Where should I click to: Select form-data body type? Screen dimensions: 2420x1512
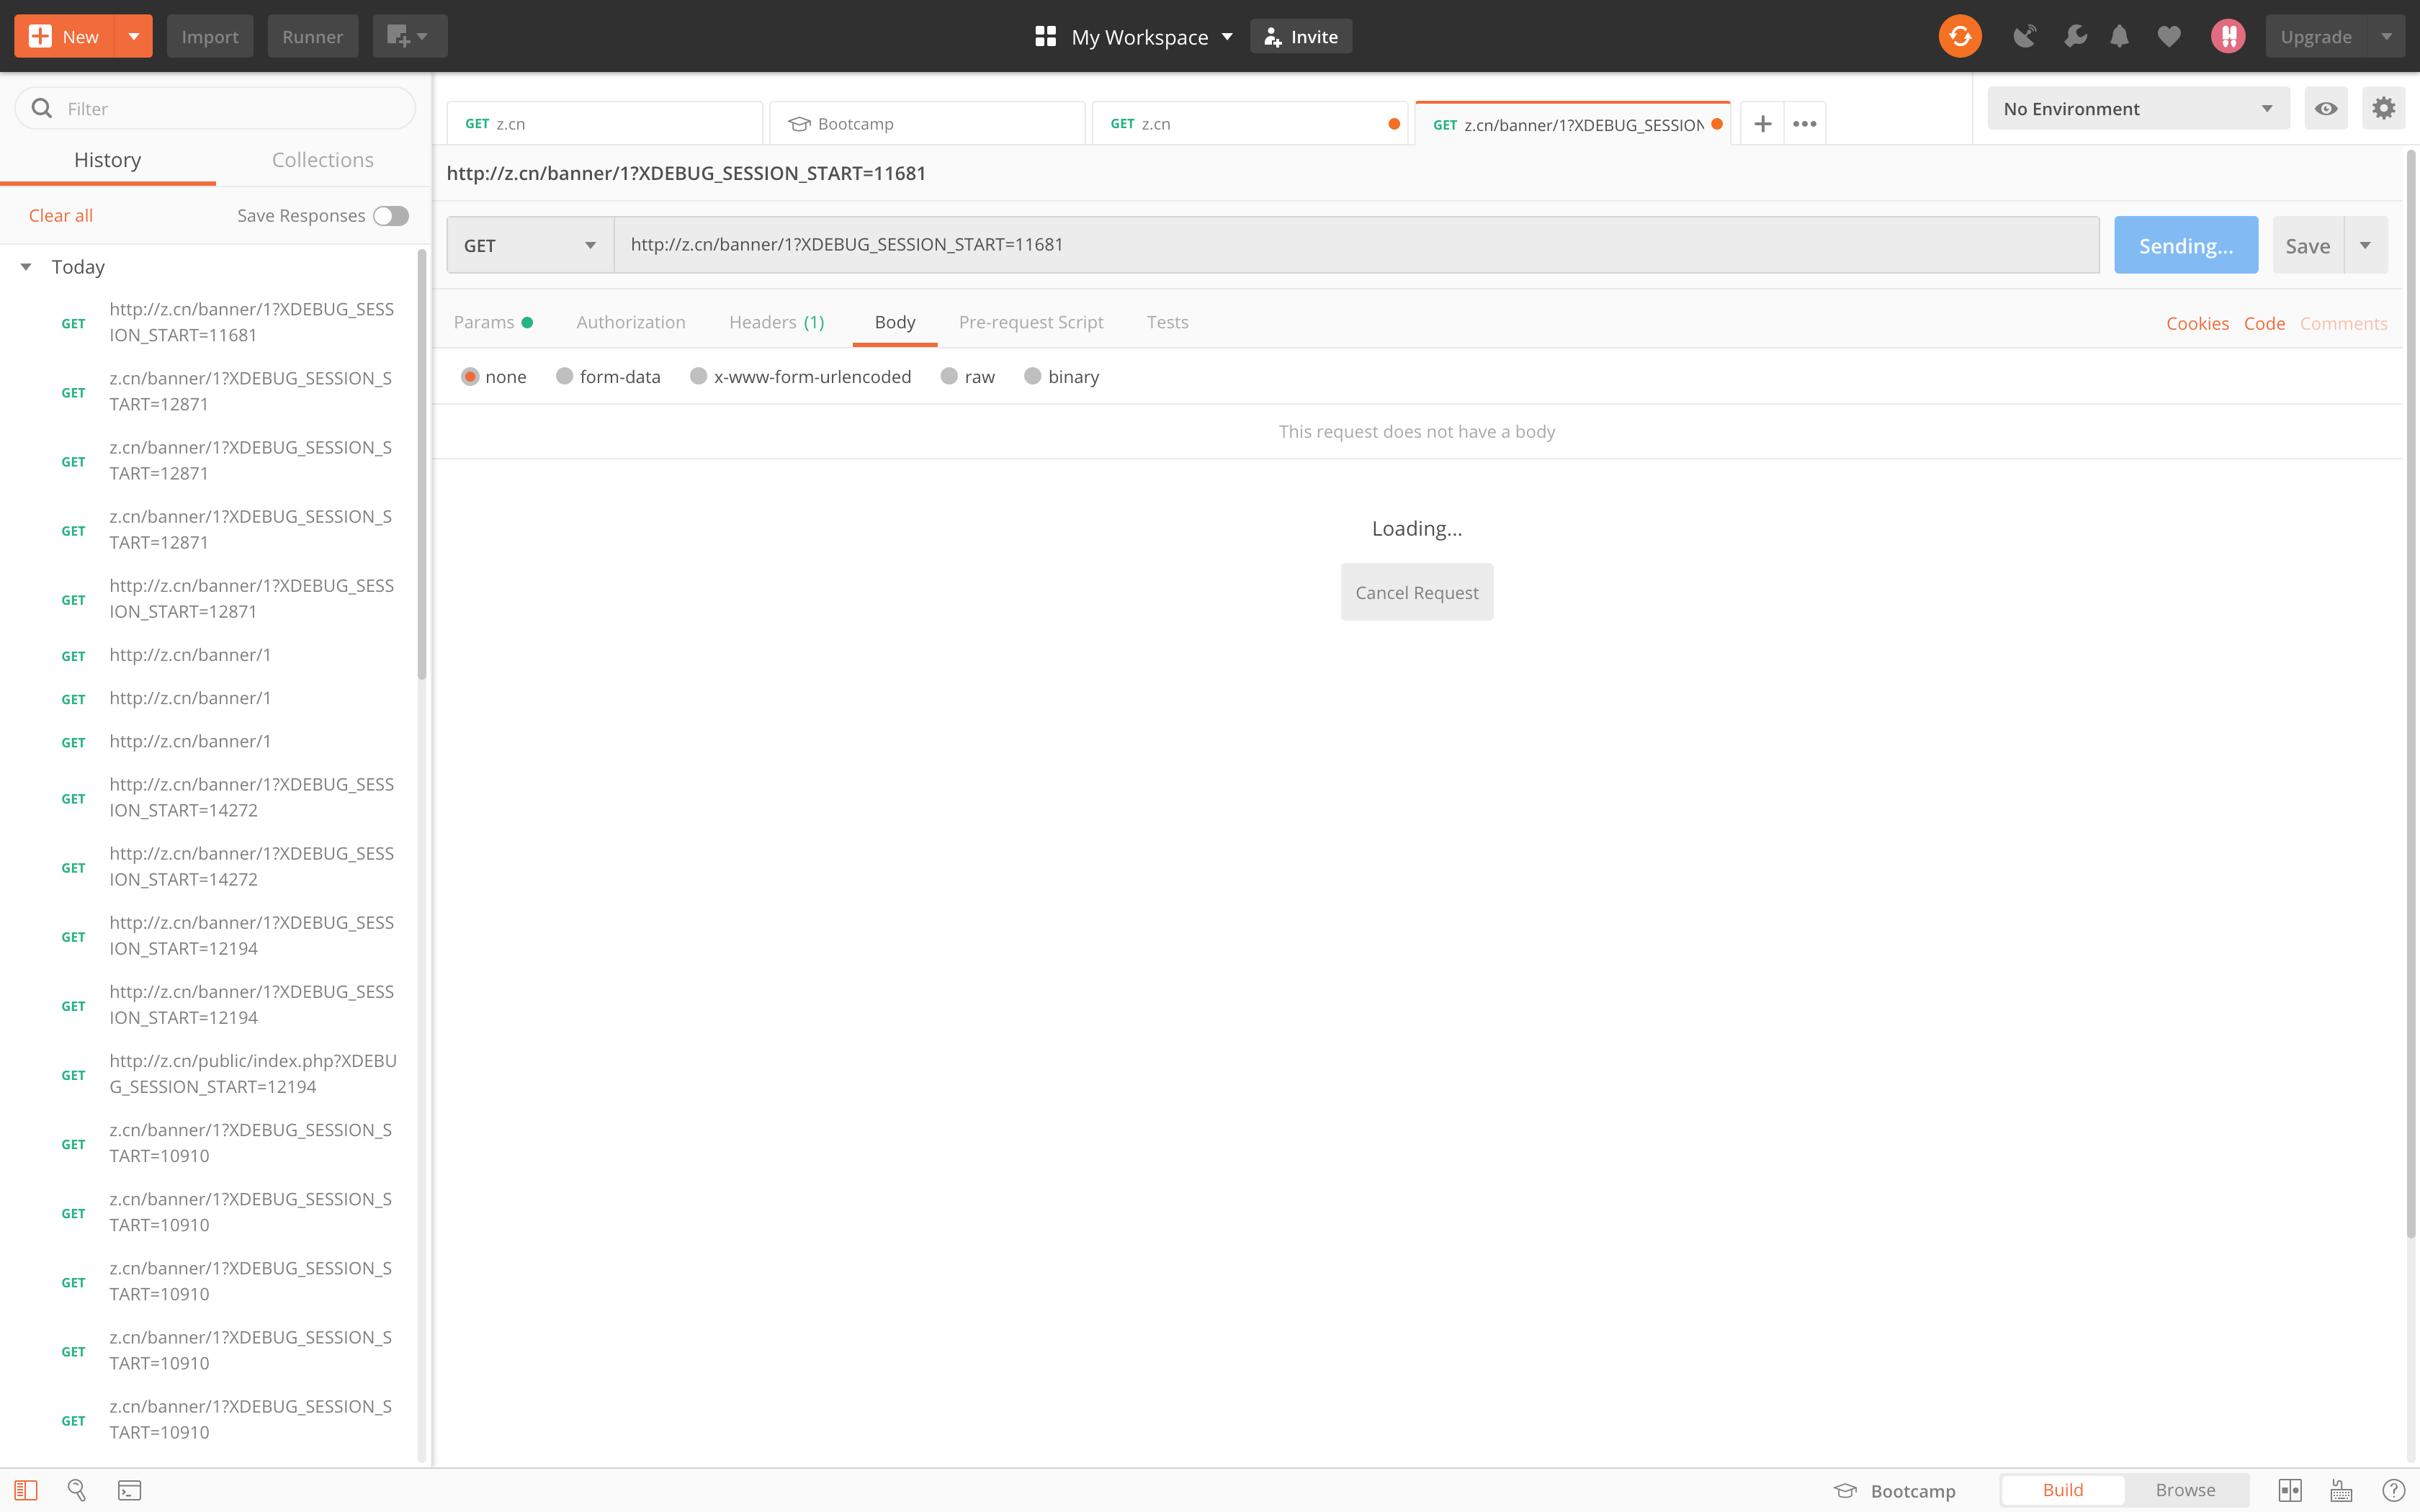565,377
